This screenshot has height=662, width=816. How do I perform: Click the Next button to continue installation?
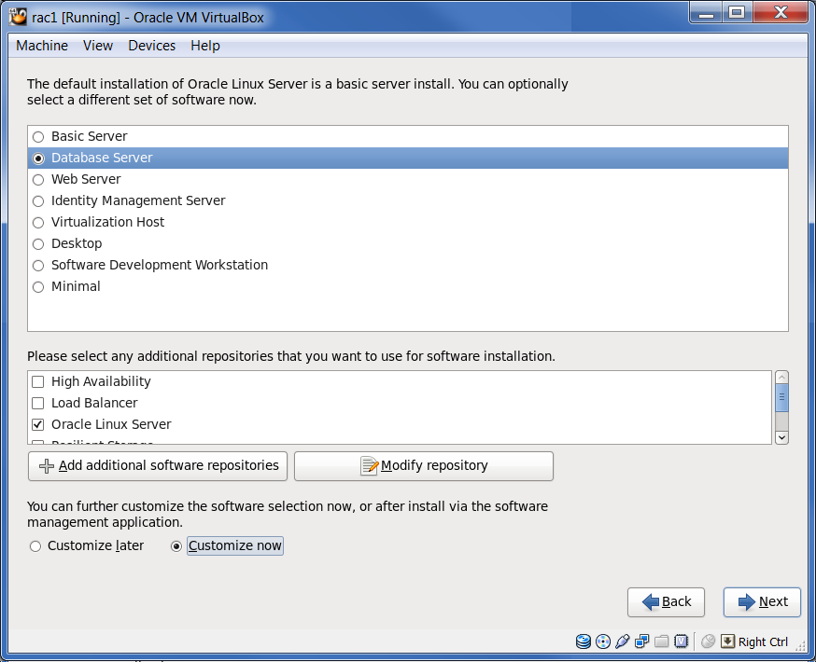pos(762,601)
